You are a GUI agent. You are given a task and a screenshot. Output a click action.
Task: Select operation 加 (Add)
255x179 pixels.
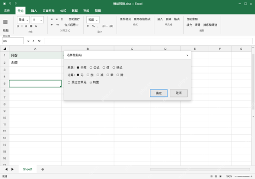coord(90,75)
